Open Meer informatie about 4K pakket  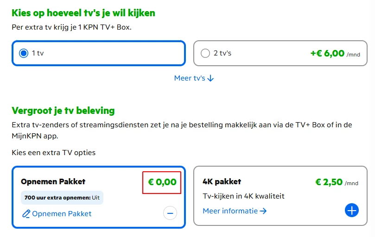tap(230, 211)
